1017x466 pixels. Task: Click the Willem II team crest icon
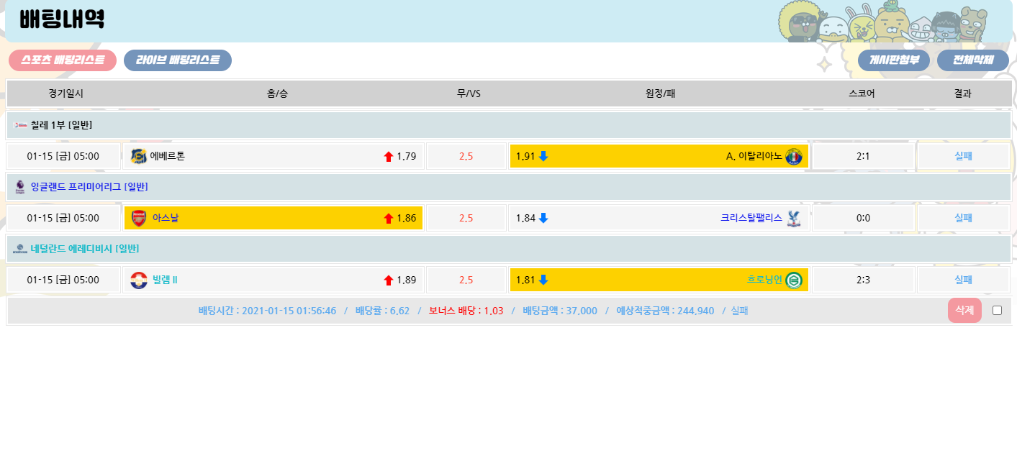pyautogui.click(x=139, y=280)
